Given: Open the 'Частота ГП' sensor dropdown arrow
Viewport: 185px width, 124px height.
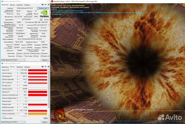Looking at the screenshot, I should point(18,70).
